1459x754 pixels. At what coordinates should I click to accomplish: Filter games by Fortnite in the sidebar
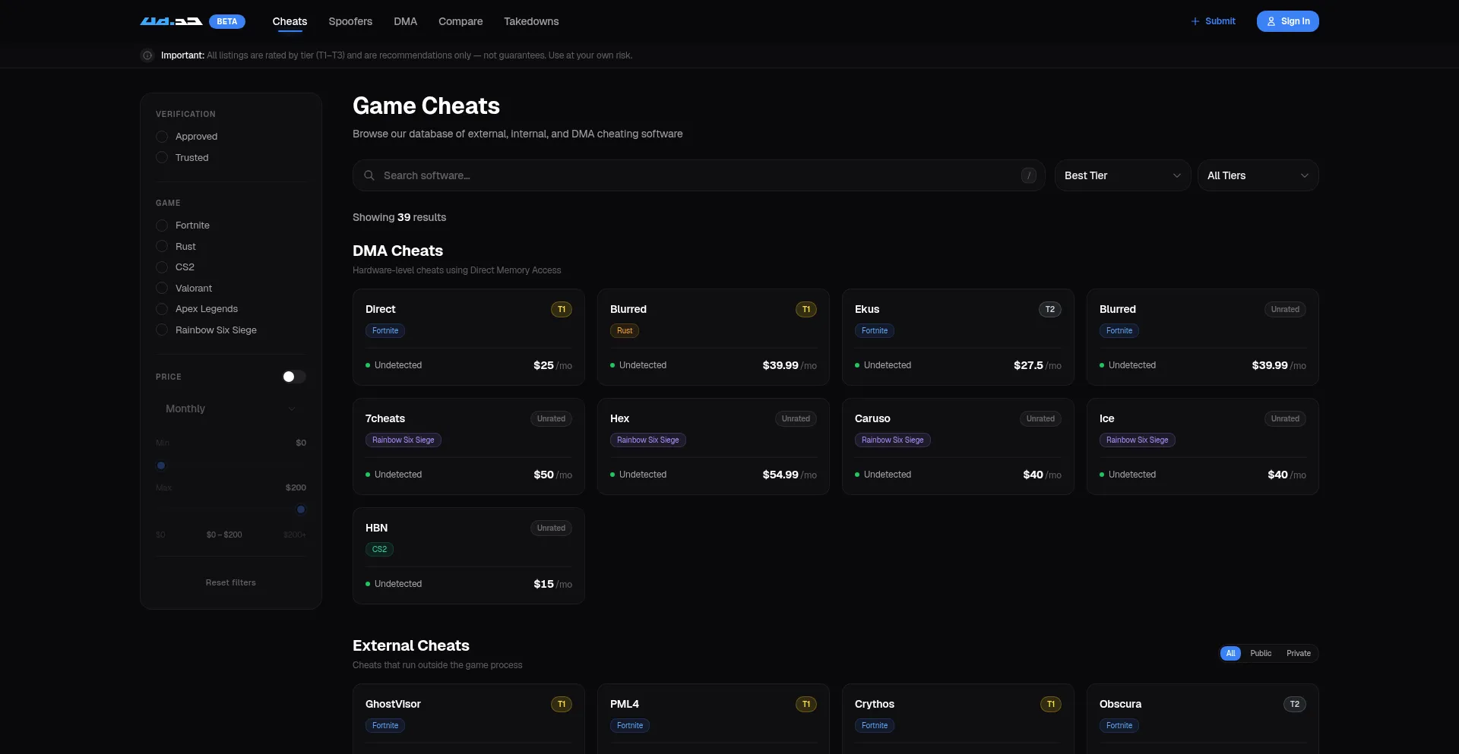(183, 226)
